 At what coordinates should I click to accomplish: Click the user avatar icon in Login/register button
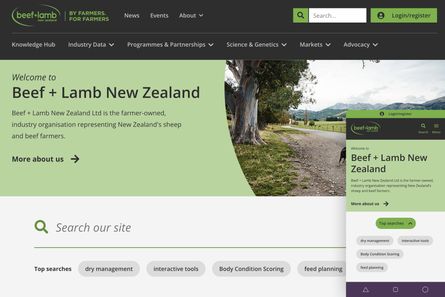pos(381,15)
